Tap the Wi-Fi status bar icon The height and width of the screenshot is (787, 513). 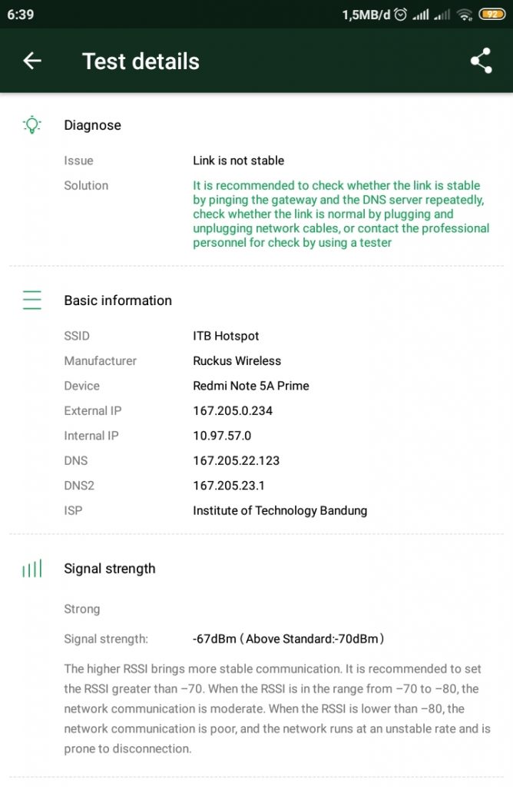click(465, 15)
